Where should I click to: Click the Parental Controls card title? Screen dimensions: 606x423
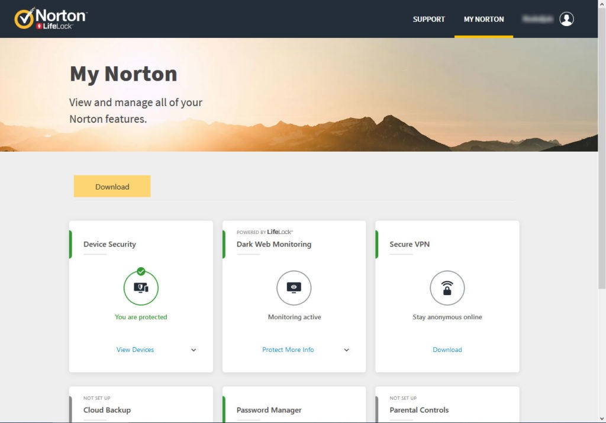(x=419, y=410)
